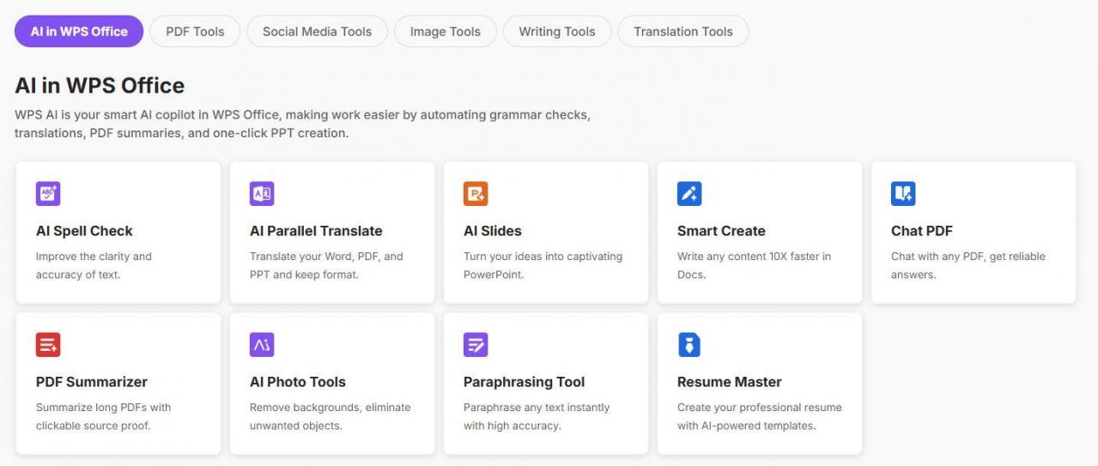Screen dimensions: 1098x466
Task: Click the AI Parallel Translate icon
Action: coord(262,194)
